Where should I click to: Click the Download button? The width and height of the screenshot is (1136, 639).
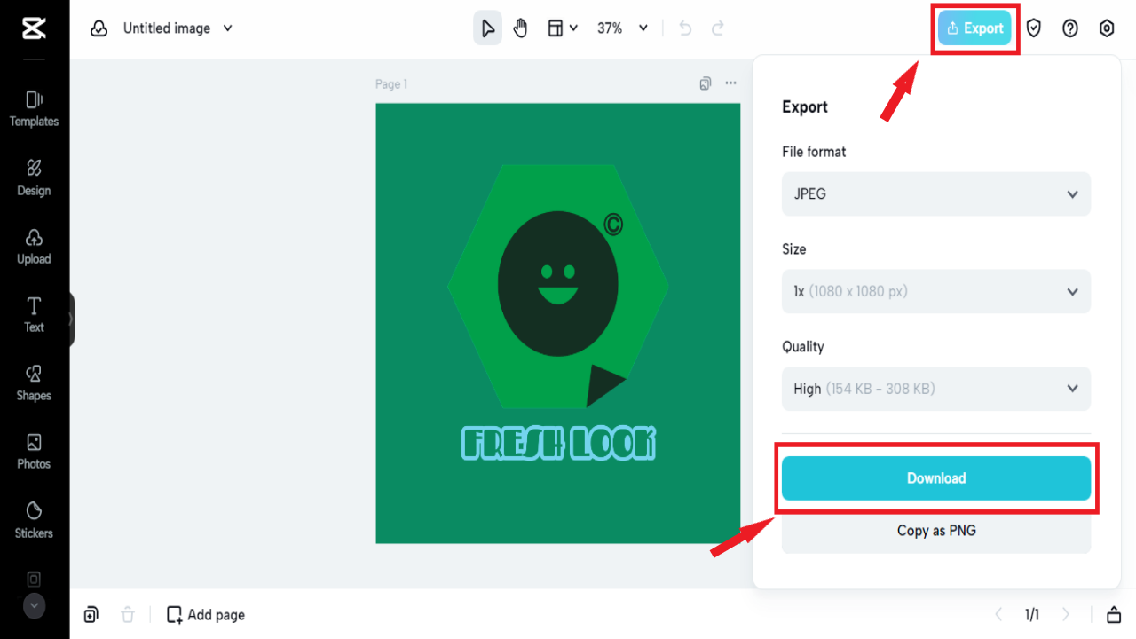pos(935,477)
